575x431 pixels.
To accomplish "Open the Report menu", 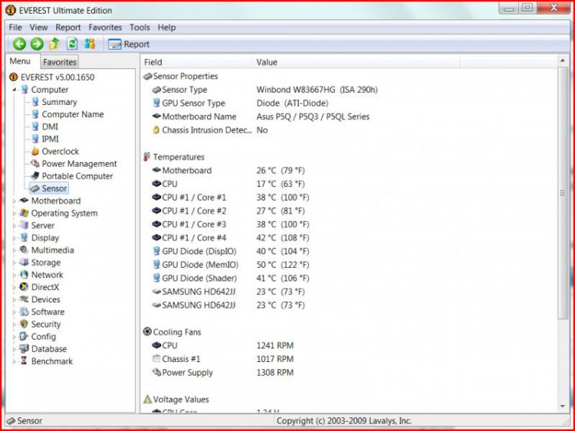I will 67,28.
